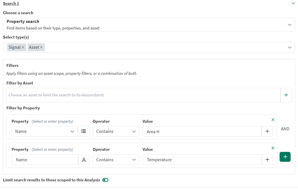The image size is (298, 189).
Task: Remove the Asset type tag
Action: click(41, 47)
